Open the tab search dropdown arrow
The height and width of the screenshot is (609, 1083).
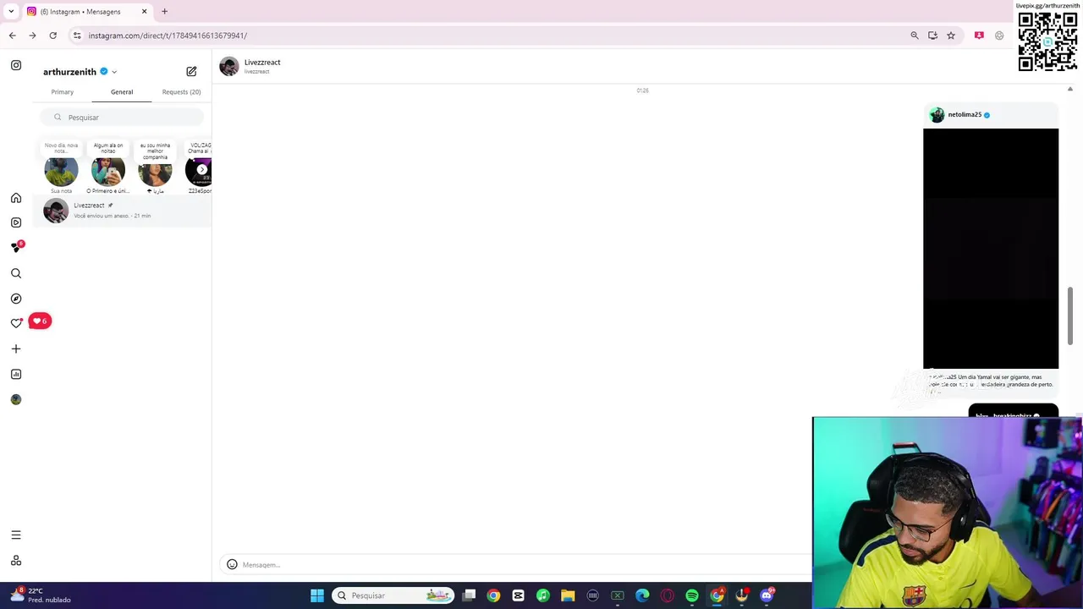tap(11, 11)
